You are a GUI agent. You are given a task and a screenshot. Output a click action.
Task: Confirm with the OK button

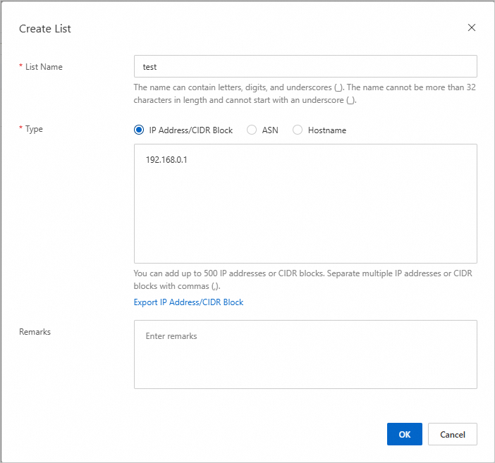tap(404, 434)
